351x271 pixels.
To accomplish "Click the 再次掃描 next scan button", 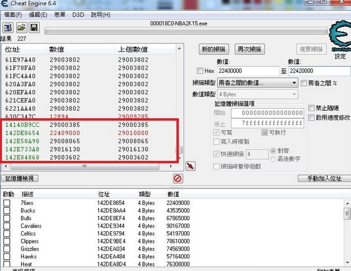I will (x=250, y=49).
